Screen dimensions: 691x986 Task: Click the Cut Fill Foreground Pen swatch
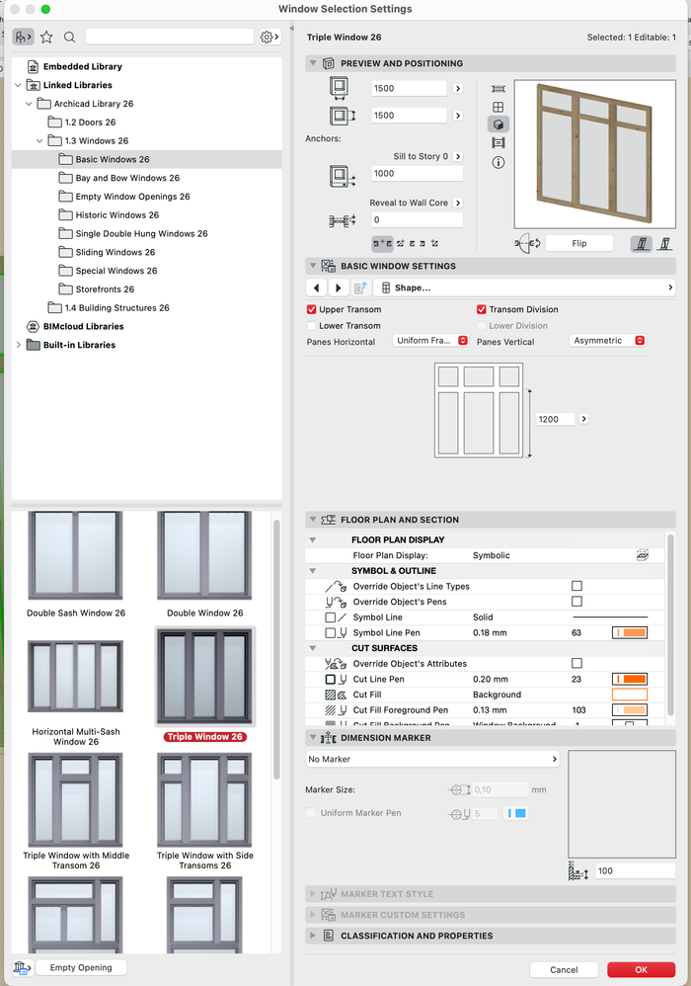(x=630, y=710)
